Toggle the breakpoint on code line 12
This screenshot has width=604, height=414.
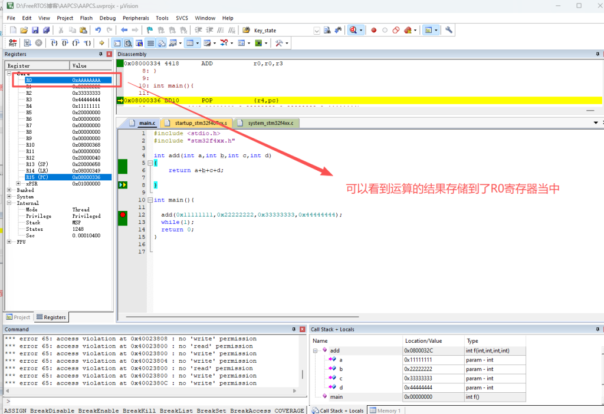(x=123, y=215)
